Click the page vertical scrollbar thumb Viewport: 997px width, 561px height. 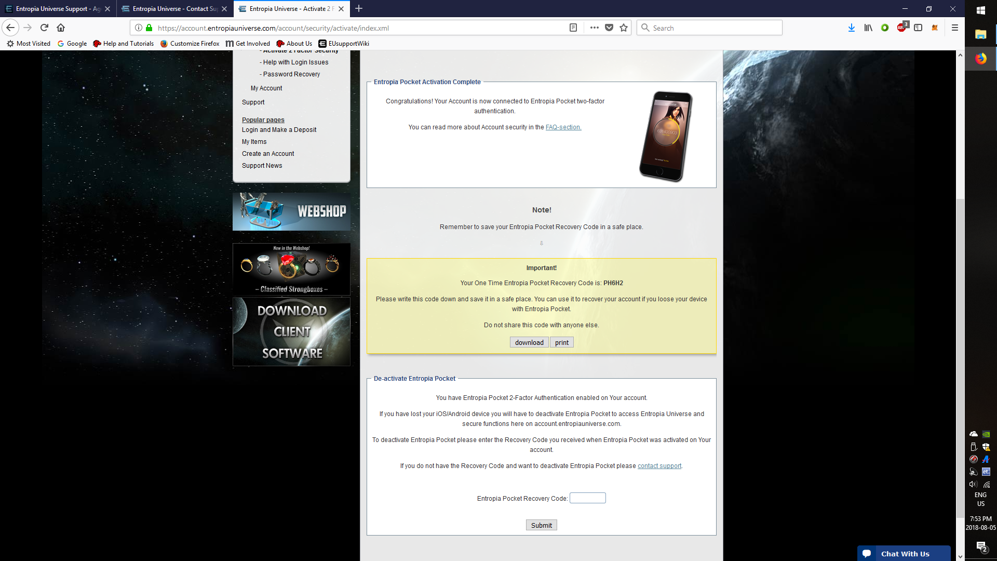click(960, 357)
